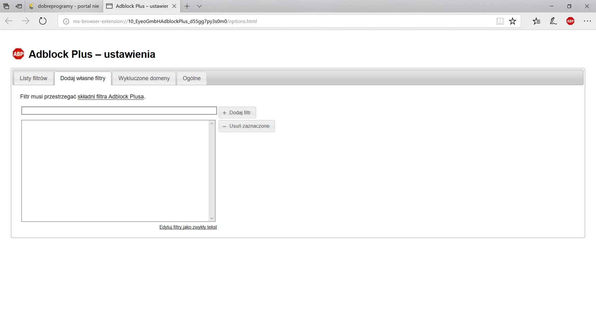The width and height of the screenshot is (596, 320).
Task: Set these tabs aside
Action: tap(19, 6)
